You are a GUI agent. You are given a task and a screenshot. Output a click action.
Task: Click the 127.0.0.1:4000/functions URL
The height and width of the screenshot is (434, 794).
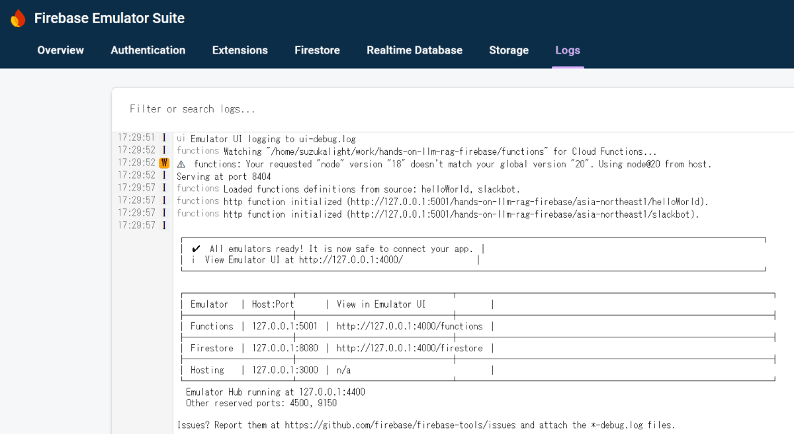coord(410,326)
